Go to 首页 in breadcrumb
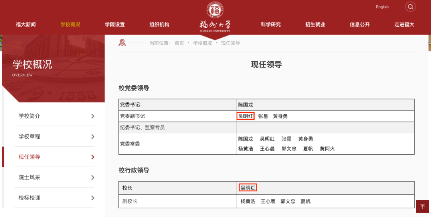 pos(179,43)
